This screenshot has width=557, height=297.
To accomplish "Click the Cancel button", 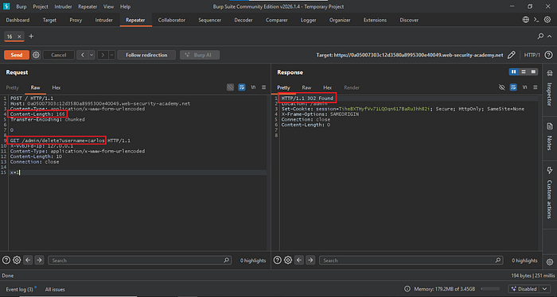I will (59, 55).
